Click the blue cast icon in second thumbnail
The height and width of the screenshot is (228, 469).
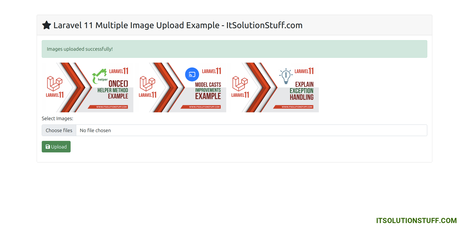tap(192, 74)
